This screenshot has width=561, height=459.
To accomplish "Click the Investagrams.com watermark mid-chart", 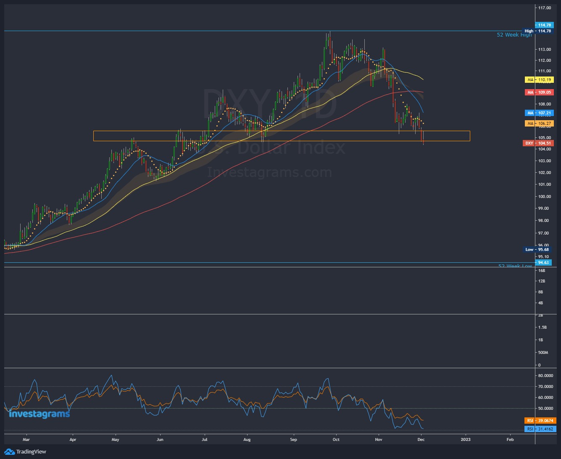I will (269, 171).
